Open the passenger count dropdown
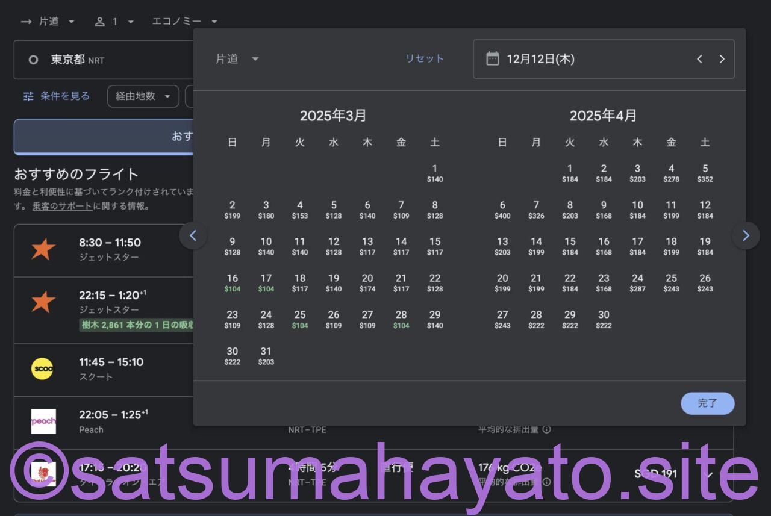This screenshot has height=516, width=771. 114,22
